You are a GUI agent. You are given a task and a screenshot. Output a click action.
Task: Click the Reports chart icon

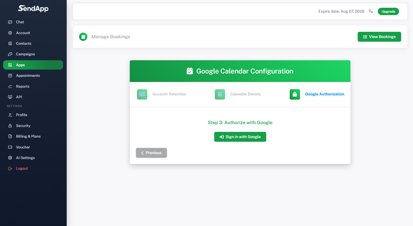[10, 86]
